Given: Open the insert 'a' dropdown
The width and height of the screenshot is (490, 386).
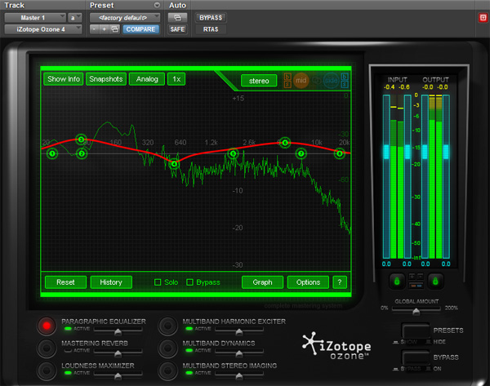Looking at the screenshot, I should 74,17.
